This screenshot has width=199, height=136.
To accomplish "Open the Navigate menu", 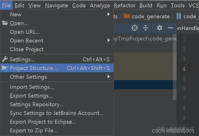I will (56, 5).
